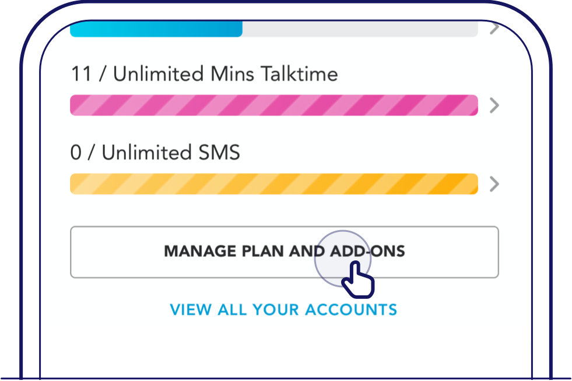Click the ADD-ONS text in the button

coord(367,251)
